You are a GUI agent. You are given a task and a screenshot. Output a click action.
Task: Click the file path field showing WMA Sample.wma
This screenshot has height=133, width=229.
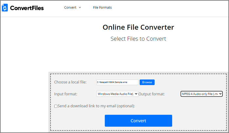(117, 82)
